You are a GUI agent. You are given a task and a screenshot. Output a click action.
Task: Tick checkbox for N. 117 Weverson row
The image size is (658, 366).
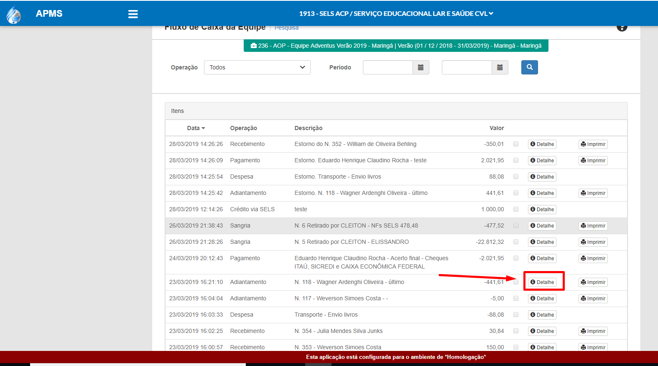pos(516,298)
